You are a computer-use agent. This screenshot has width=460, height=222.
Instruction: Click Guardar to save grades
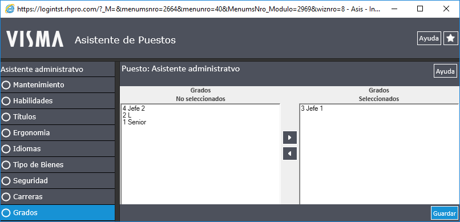coord(445,213)
